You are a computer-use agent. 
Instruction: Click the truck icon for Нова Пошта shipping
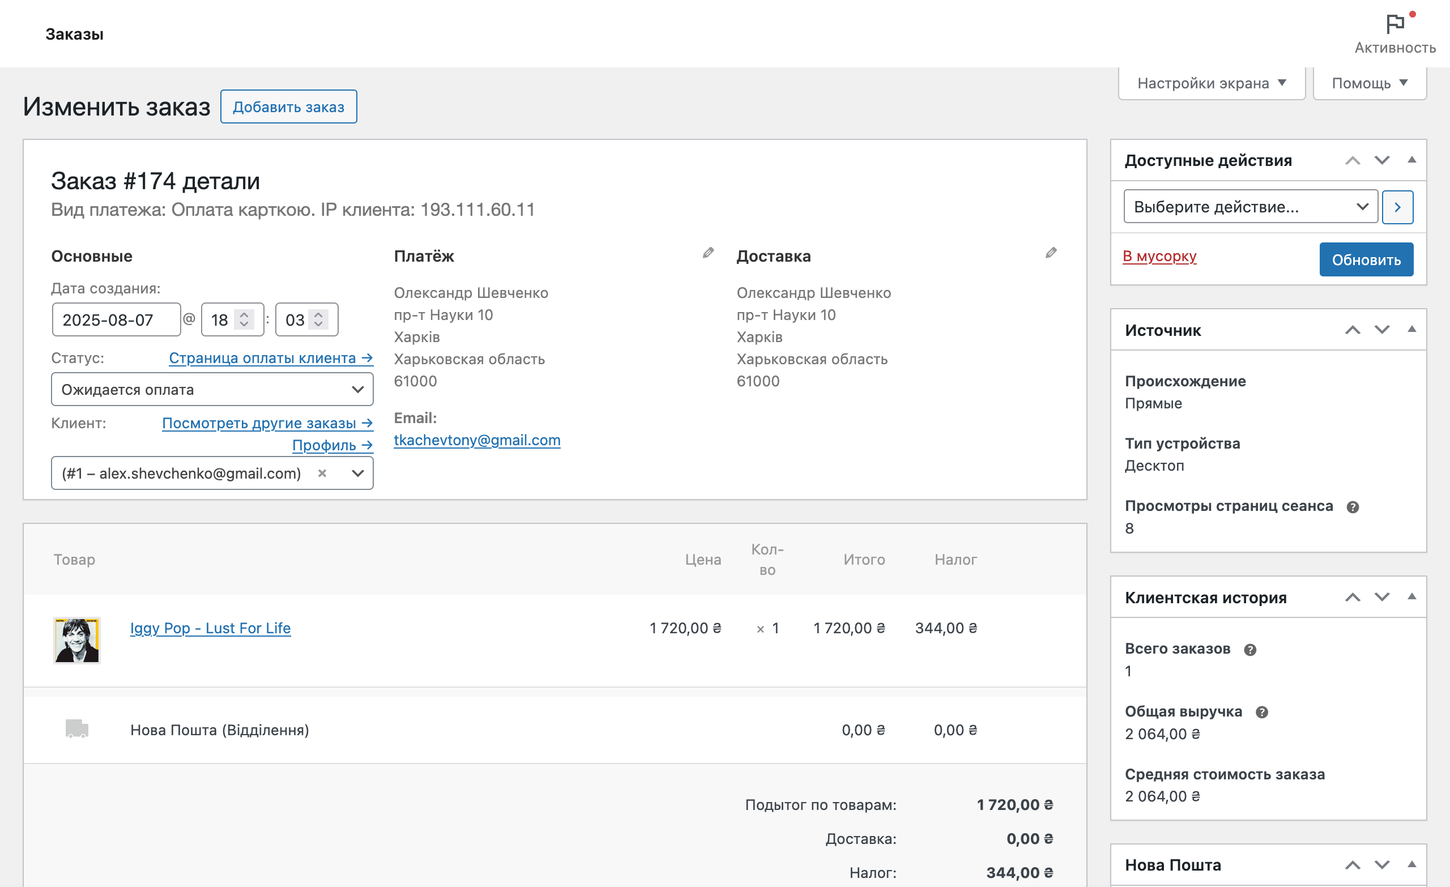click(x=77, y=730)
